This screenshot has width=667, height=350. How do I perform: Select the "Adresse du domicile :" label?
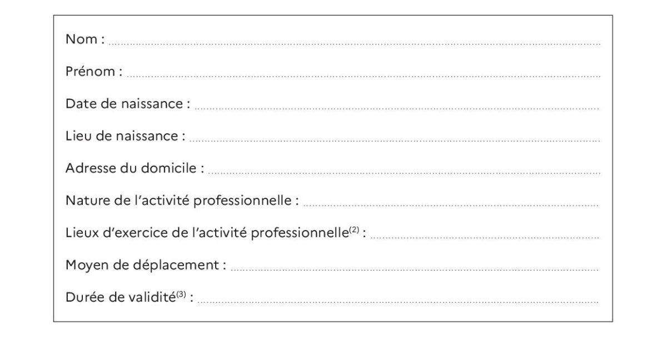(x=135, y=168)
